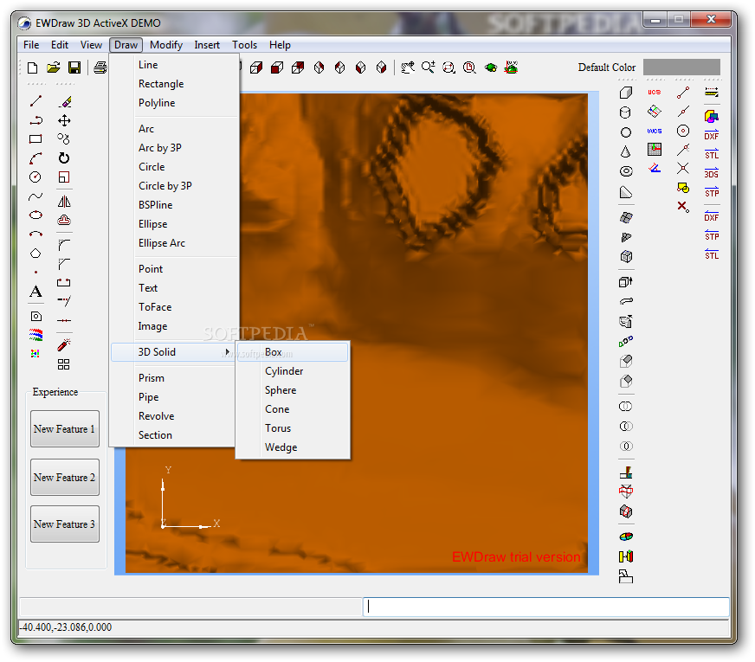Open the Modify menu

click(166, 45)
